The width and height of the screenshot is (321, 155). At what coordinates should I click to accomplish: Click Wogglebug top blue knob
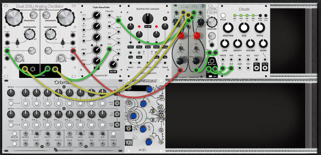[x=149, y=89]
